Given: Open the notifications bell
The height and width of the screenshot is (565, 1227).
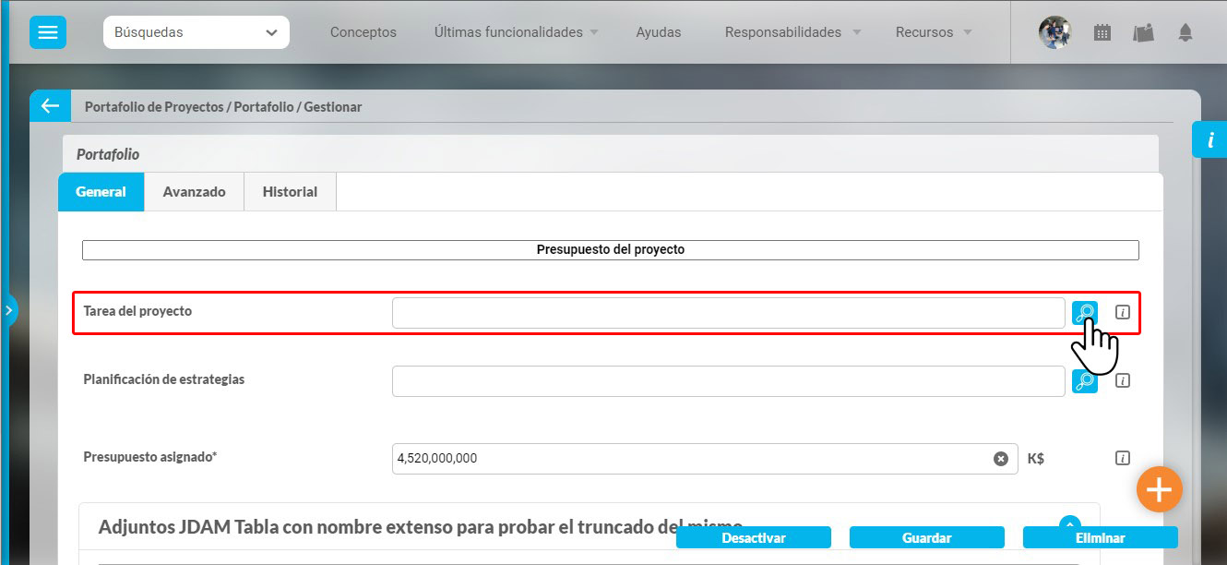Looking at the screenshot, I should point(1185,33).
